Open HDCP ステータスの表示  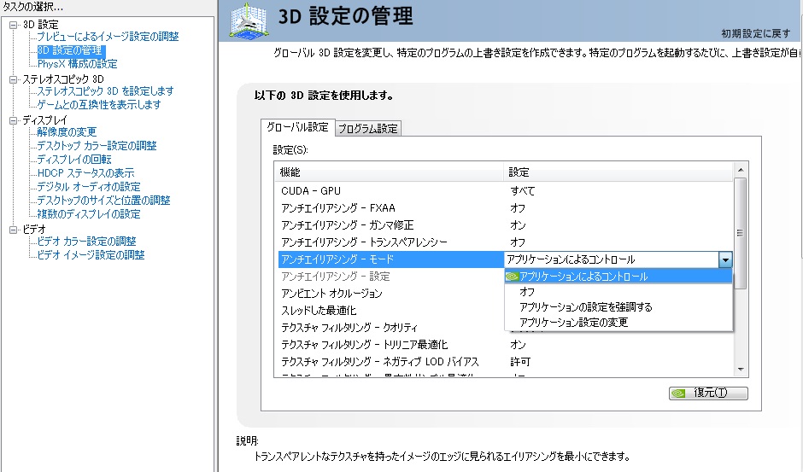pos(85,173)
